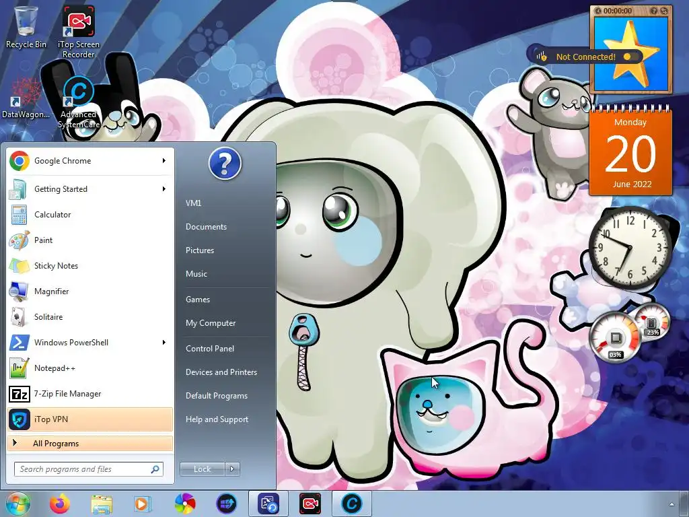Expand Getting Started submenu arrow
The image size is (689, 517).
point(164,189)
